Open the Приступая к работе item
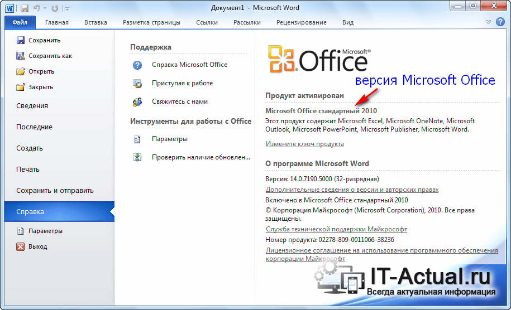511x310 pixels. (182, 83)
